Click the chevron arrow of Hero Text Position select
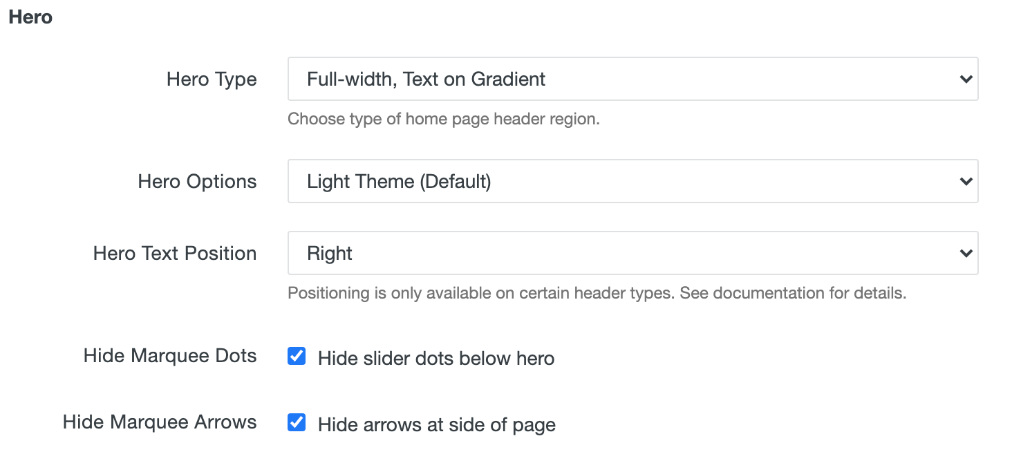Viewport: 1012px width, 452px height. (x=966, y=254)
